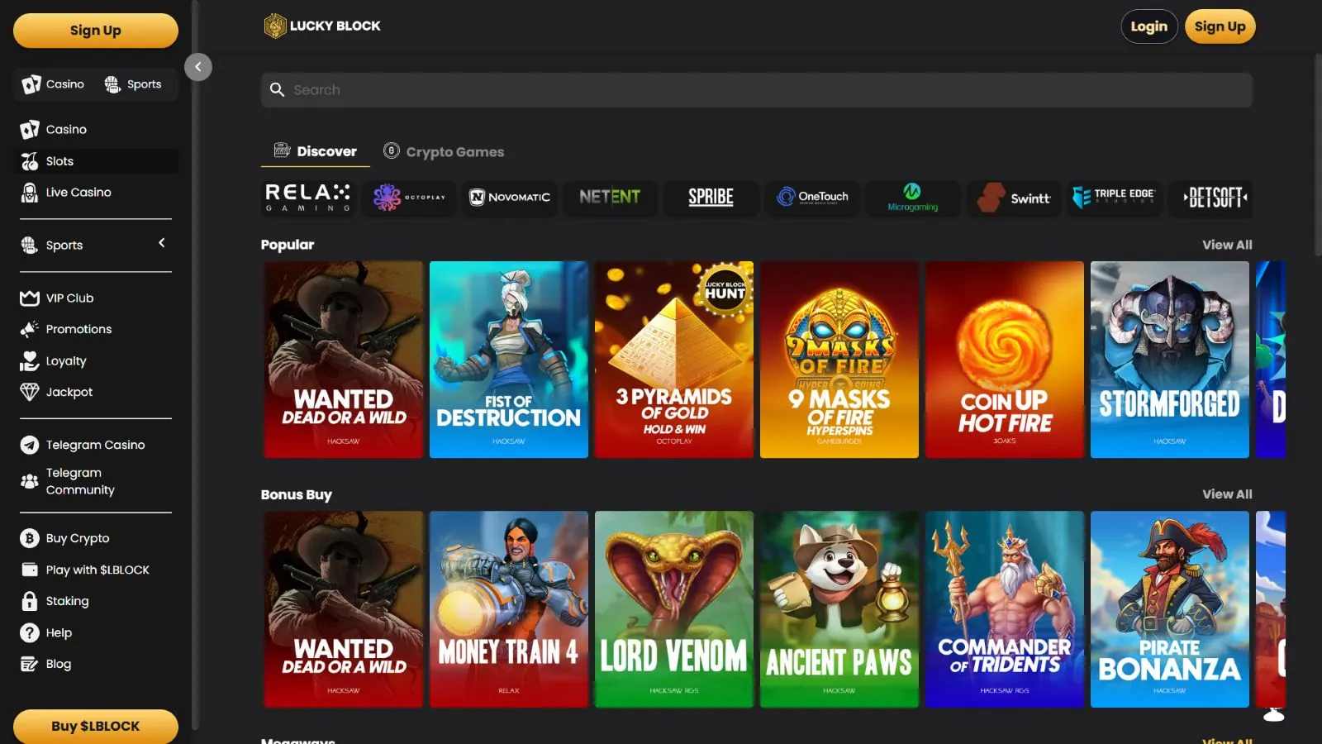Screen dimensions: 1322x744
Task: Collapse the left sidebar panel
Action: click(198, 67)
